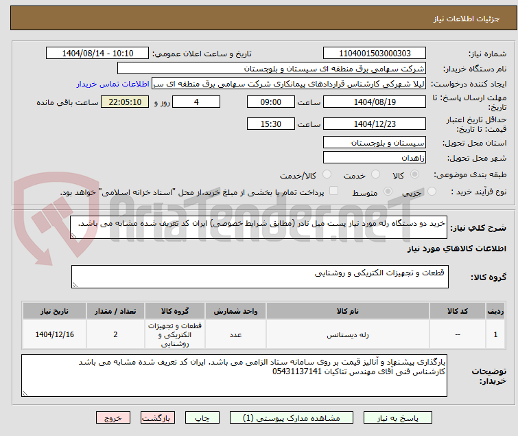The height and width of the screenshot is (436, 518).
Task: Click the کد کالا column header
Action: point(458,311)
